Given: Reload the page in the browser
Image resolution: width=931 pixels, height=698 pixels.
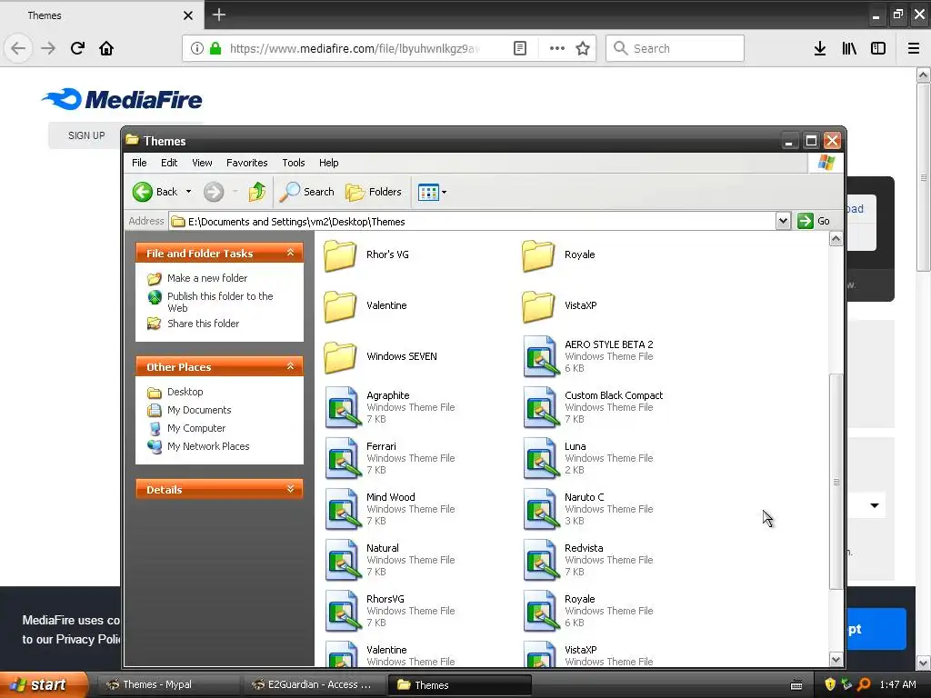Looking at the screenshot, I should pyautogui.click(x=77, y=48).
